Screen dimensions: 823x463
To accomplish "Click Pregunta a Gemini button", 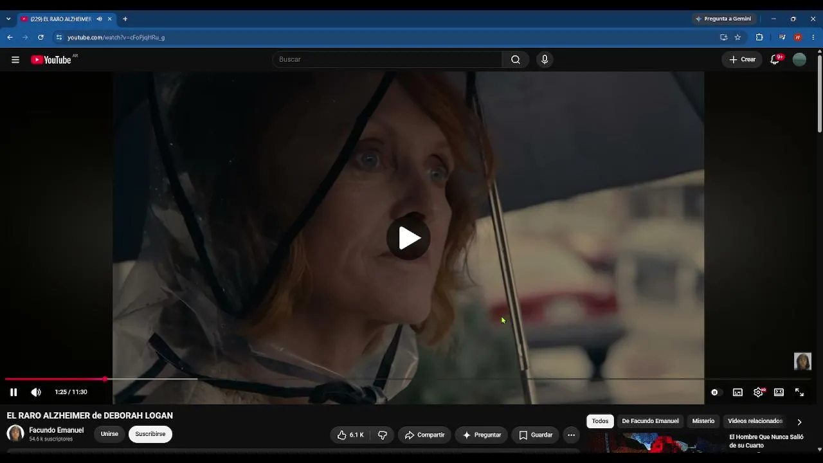I will point(723,19).
